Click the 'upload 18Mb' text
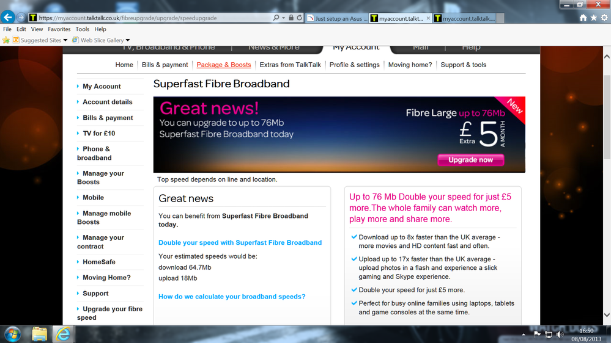Screen dimensions: 611x343 tap(178, 278)
